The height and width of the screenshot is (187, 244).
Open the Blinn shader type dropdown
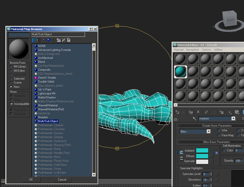pyautogui.click(x=209, y=131)
